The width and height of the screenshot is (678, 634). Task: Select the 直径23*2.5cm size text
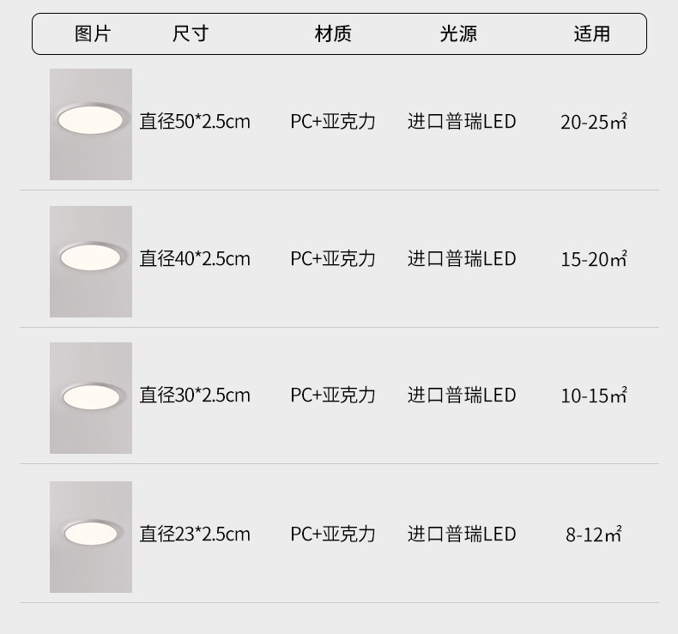[195, 534]
